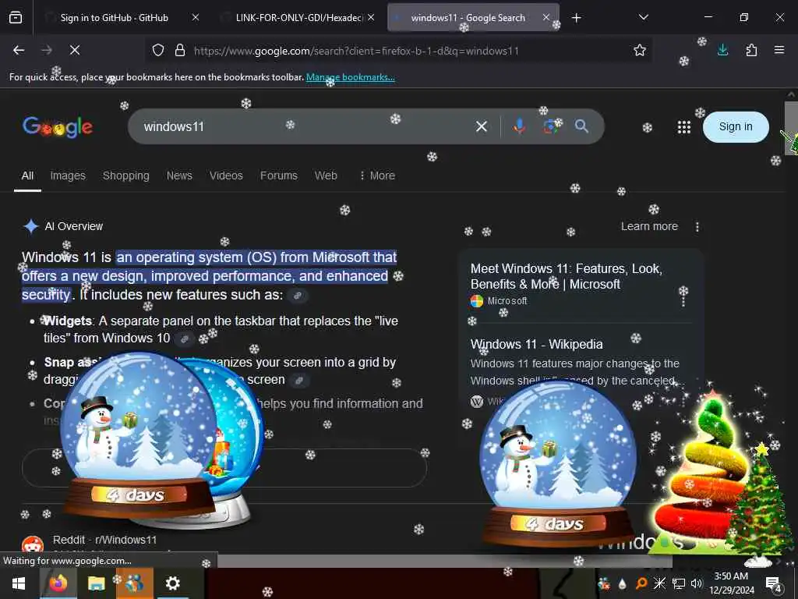
Task: Open source link after Windows 10
Action: 184,338
